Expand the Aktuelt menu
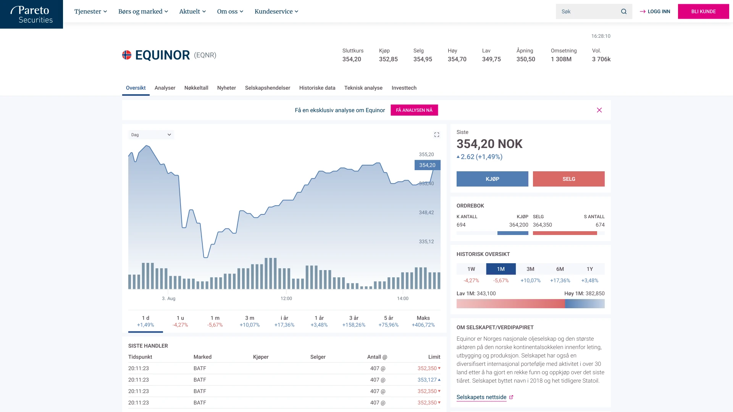The height and width of the screenshot is (412, 733). 192,11
